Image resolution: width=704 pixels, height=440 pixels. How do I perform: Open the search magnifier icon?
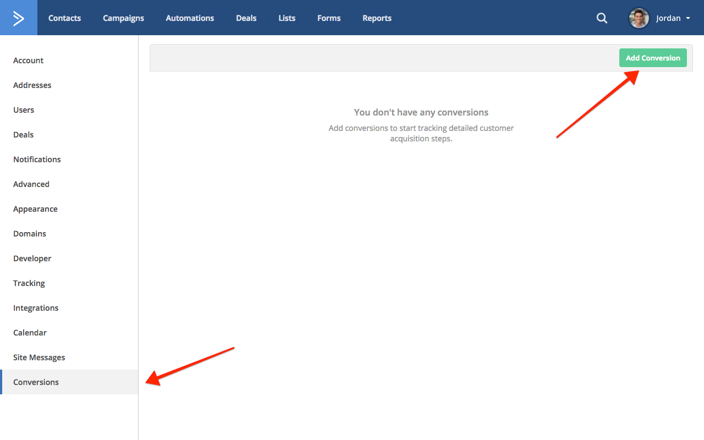pyautogui.click(x=602, y=18)
